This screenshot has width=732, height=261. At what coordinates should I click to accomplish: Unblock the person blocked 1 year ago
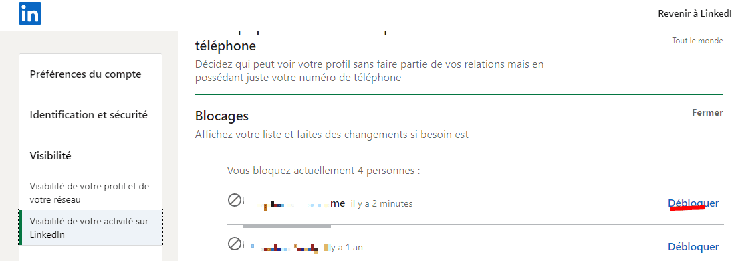click(693, 246)
